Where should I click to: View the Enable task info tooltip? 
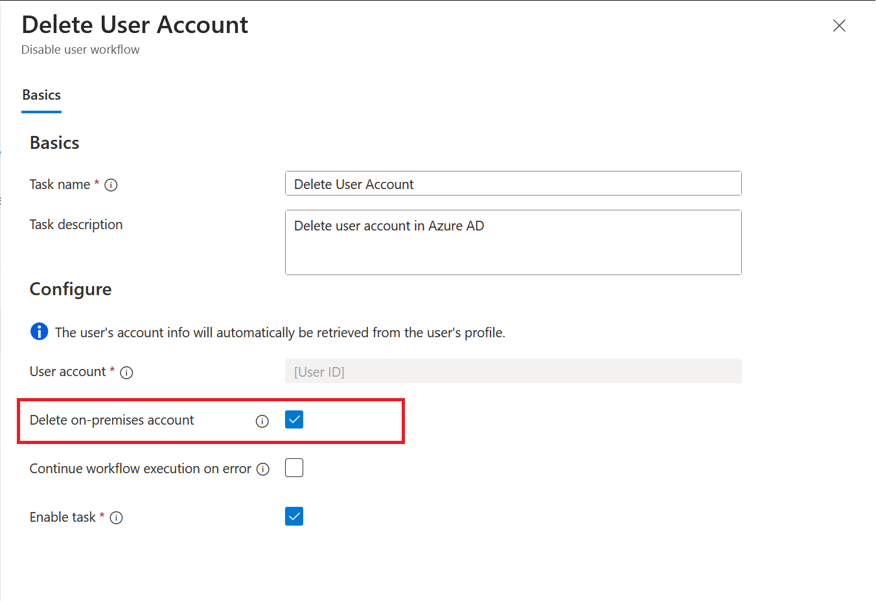pos(117,517)
